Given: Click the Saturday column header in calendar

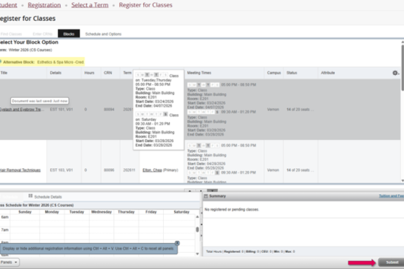Looking at the screenshot, I should click(x=182, y=212).
